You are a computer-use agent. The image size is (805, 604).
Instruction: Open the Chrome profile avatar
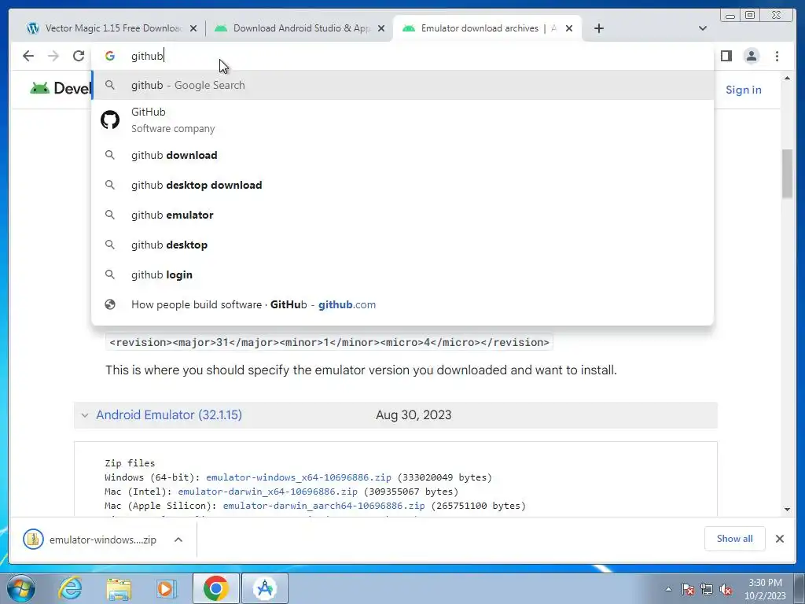(x=751, y=56)
